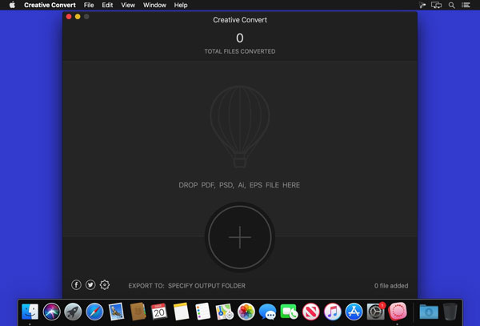This screenshot has height=326, width=480.
Task: Open Contacts book in the Dock
Action: [138, 312]
